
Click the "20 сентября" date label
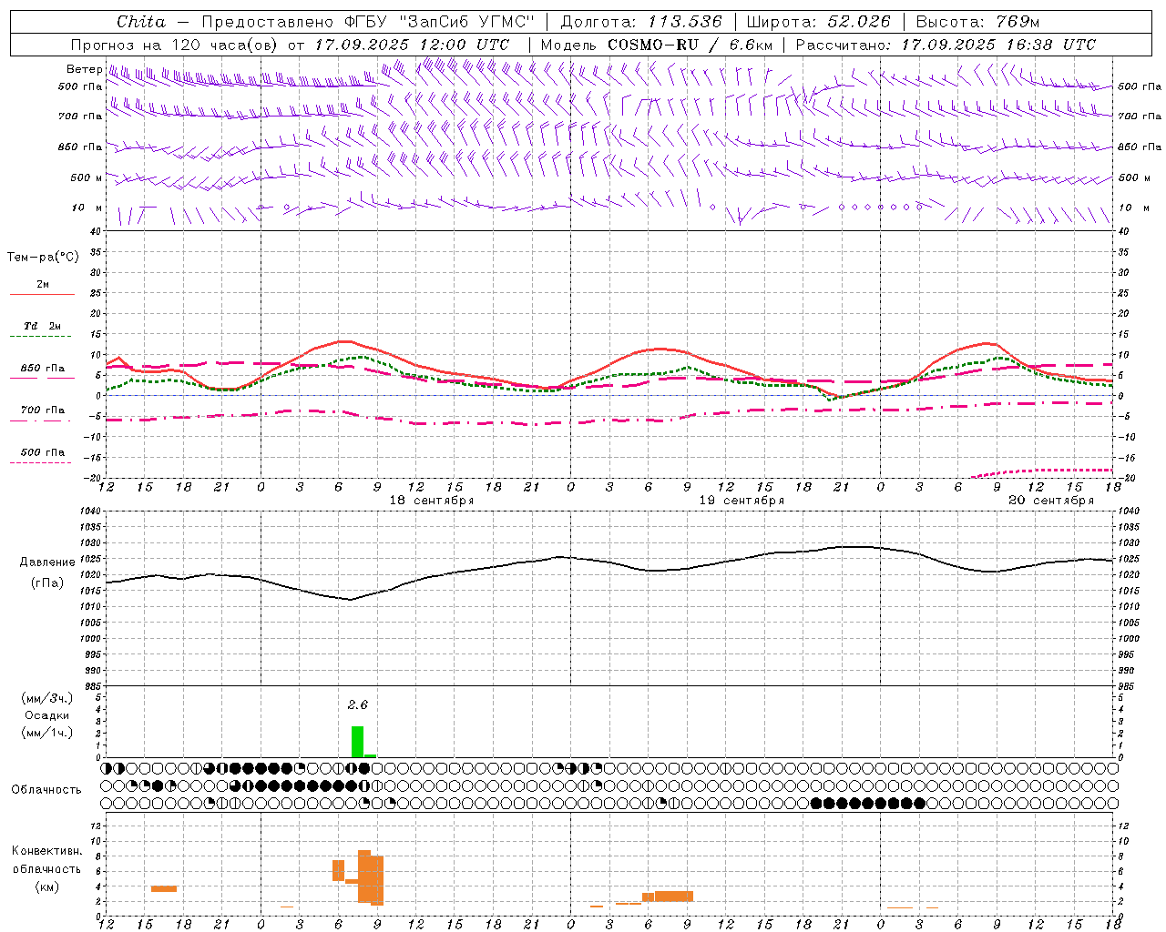coord(1051,501)
